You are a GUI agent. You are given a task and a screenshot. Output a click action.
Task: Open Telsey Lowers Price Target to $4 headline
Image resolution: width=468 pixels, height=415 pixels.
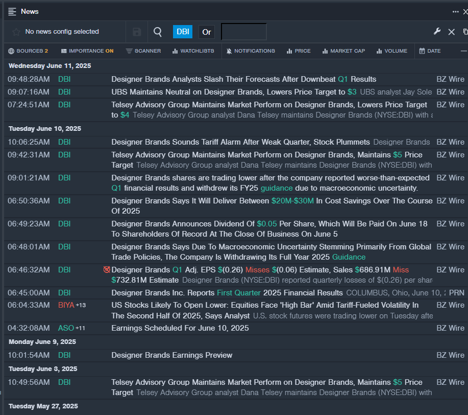269,110
